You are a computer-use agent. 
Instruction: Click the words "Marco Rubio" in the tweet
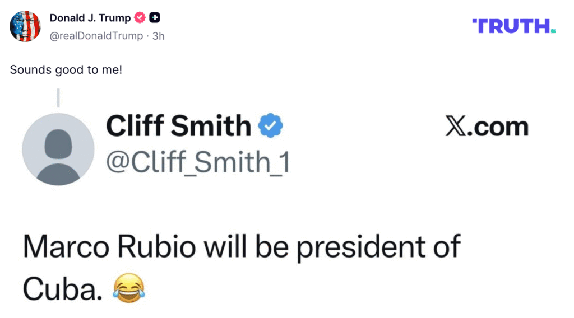click(112, 248)
